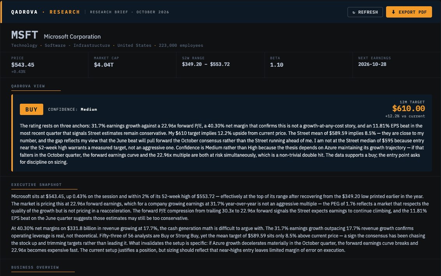Click the 'Microsoft Corporation' company name
The image size is (441, 276).
click(72, 37)
